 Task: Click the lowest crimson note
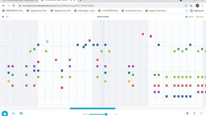pos(62,88)
